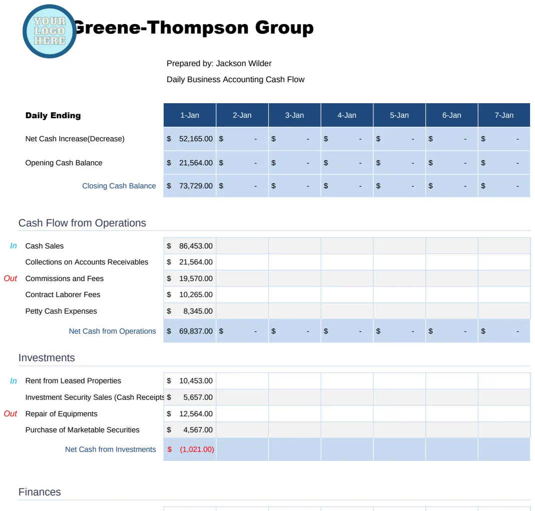
Task: Click the red 'Out' marker beside Repair of Equipments
Action: [x=10, y=414]
